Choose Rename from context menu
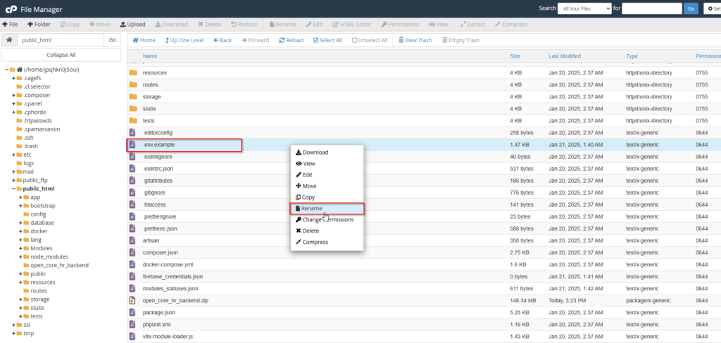The image size is (721, 343). [327, 209]
